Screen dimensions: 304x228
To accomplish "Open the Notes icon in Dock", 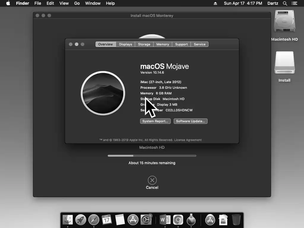I will tap(120, 220).
